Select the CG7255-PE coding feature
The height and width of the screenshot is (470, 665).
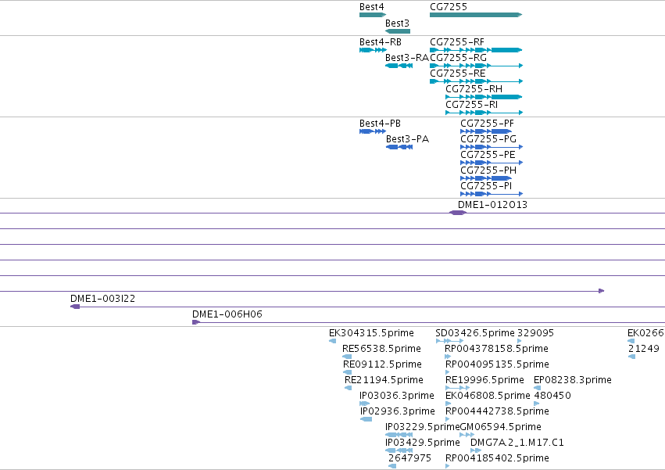pyautogui.click(x=492, y=163)
